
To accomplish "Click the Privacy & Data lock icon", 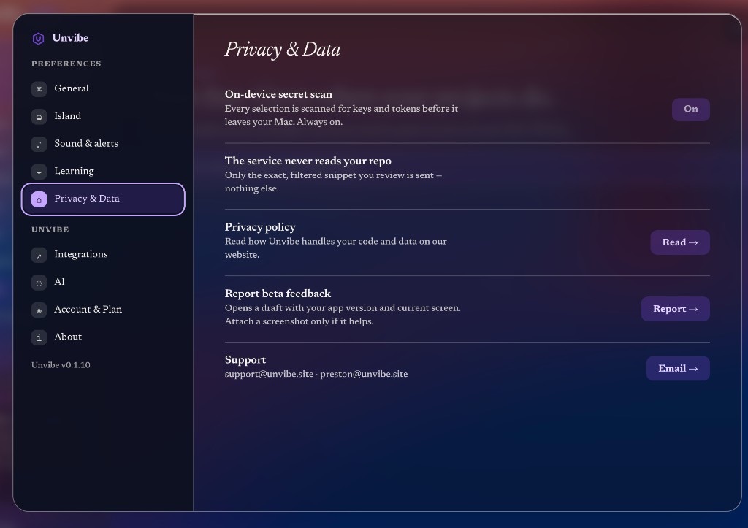I will [x=39, y=199].
